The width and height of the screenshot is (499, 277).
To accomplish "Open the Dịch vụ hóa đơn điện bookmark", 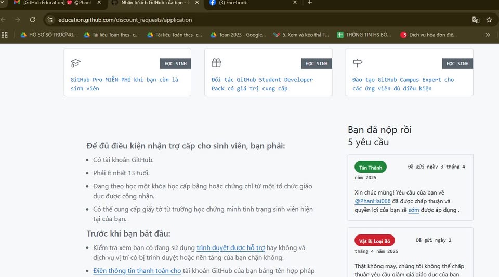I will click(x=429, y=35).
